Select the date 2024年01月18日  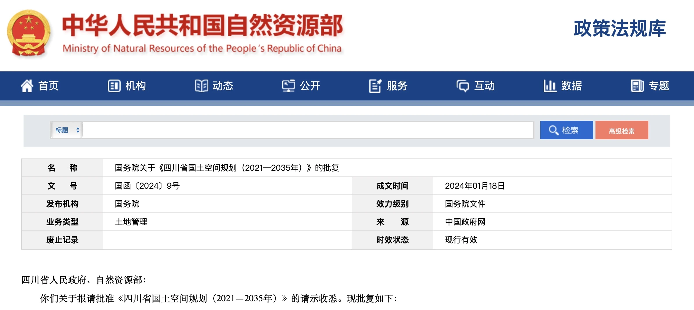(475, 186)
